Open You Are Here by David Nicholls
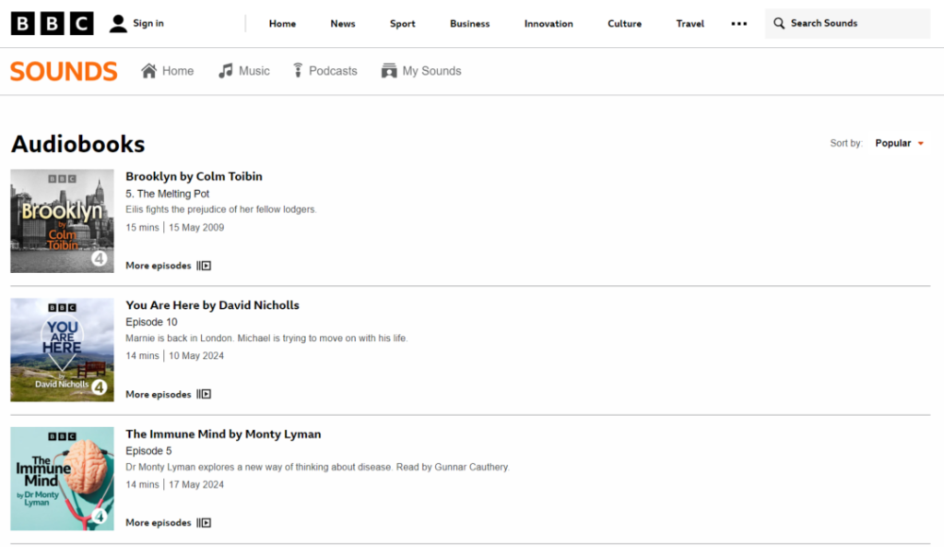 point(213,305)
